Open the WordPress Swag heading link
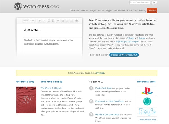Screen dimensions: 169x124 25,82
